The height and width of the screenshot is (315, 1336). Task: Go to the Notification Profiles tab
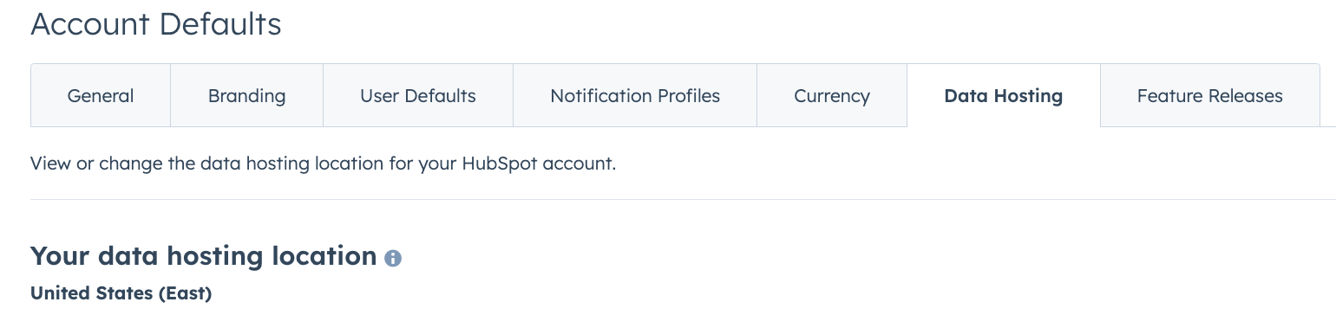point(635,95)
